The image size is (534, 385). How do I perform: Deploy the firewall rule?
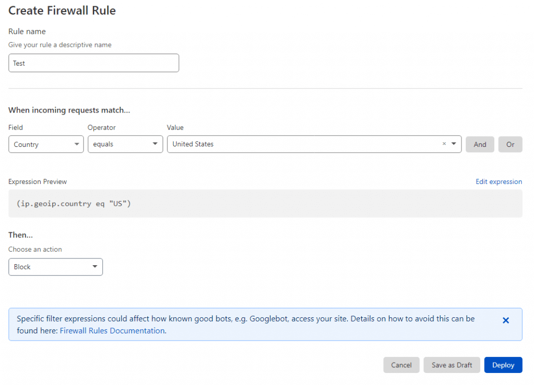pyautogui.click(x=503, y=365)
